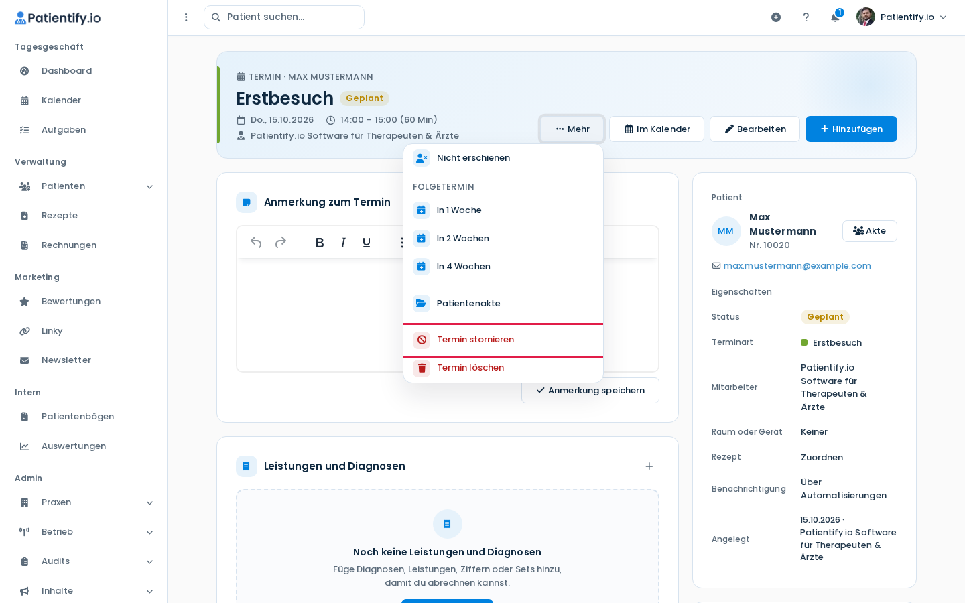
Task: Choose follow-up In 2 Wochen
Action: point(503,239)
